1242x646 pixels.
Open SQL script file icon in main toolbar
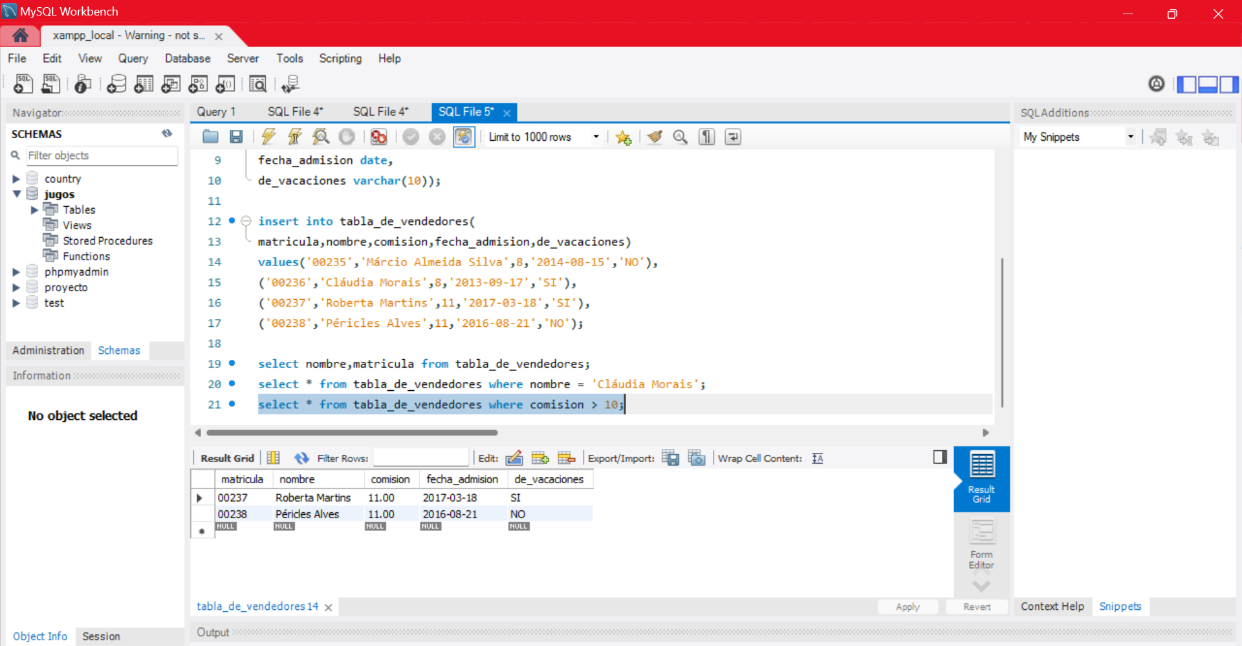pos(50,83)
